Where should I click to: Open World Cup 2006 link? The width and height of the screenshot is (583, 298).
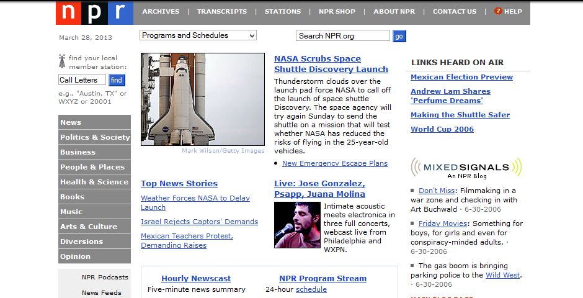tap(442, 129)
